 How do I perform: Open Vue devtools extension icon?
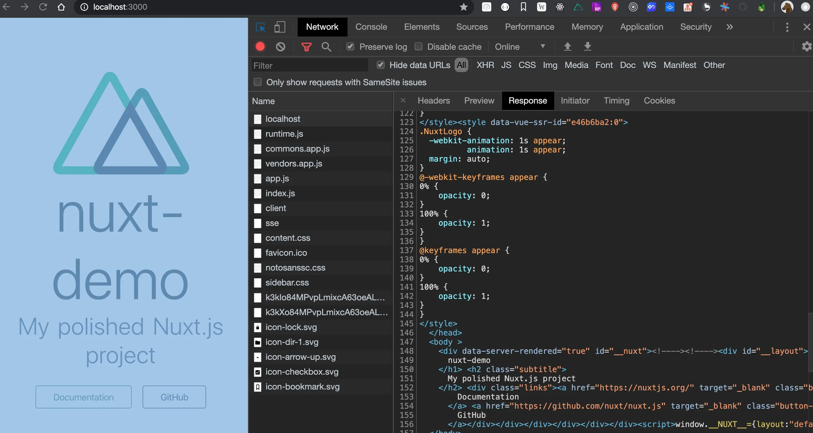578,7
